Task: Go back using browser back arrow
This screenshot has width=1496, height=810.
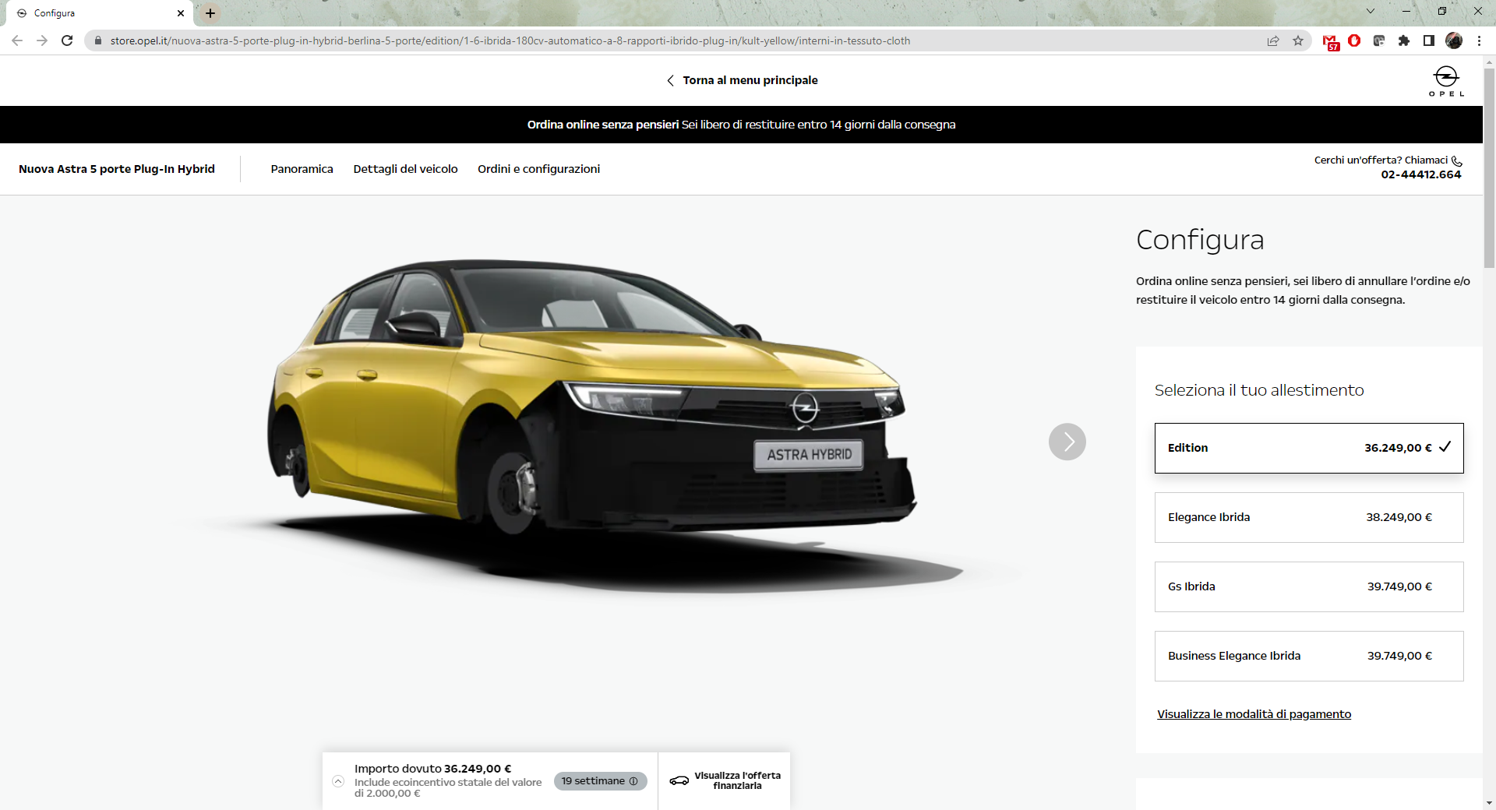Action: coord(17,40)
